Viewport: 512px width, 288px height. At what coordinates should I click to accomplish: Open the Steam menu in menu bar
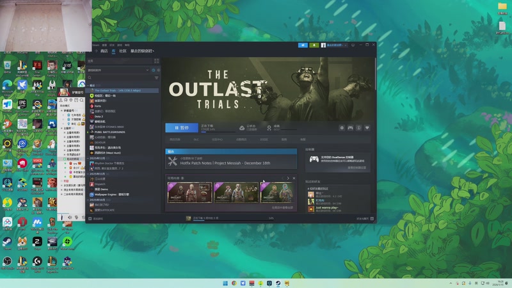tap(95, 45)
